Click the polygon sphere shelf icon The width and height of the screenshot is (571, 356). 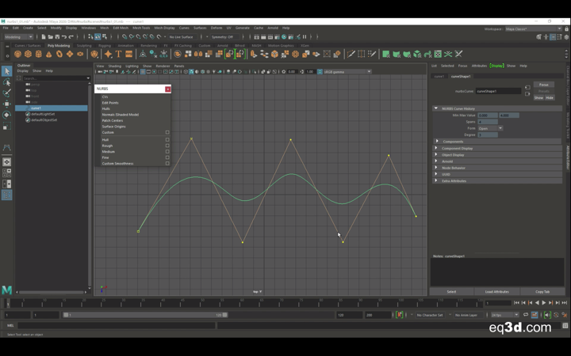click(17, 54)
